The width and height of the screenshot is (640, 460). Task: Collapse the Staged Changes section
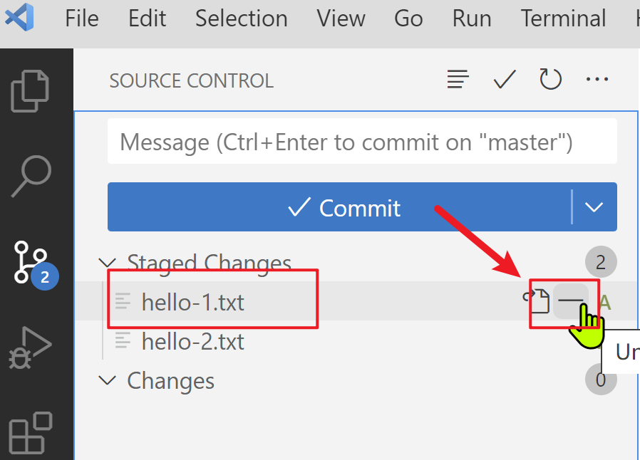coord(108,263)
